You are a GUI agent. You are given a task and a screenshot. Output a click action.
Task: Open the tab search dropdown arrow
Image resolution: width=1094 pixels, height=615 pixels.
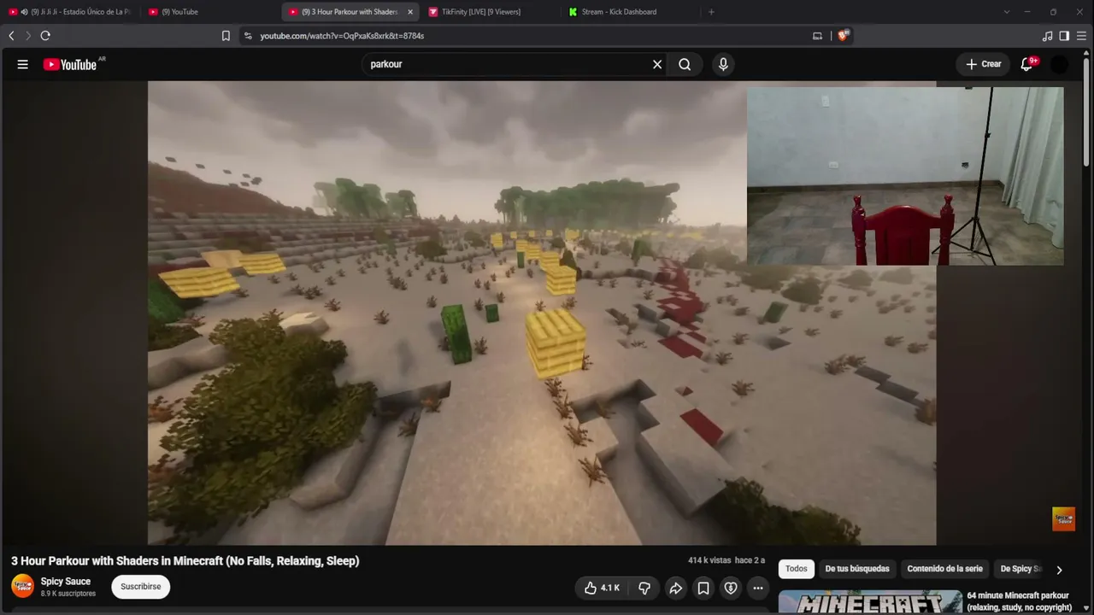[1007, 12]
